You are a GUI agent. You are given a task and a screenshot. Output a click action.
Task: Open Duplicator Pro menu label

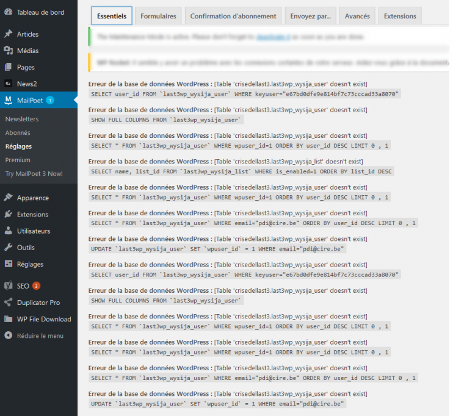click(38, 303)
